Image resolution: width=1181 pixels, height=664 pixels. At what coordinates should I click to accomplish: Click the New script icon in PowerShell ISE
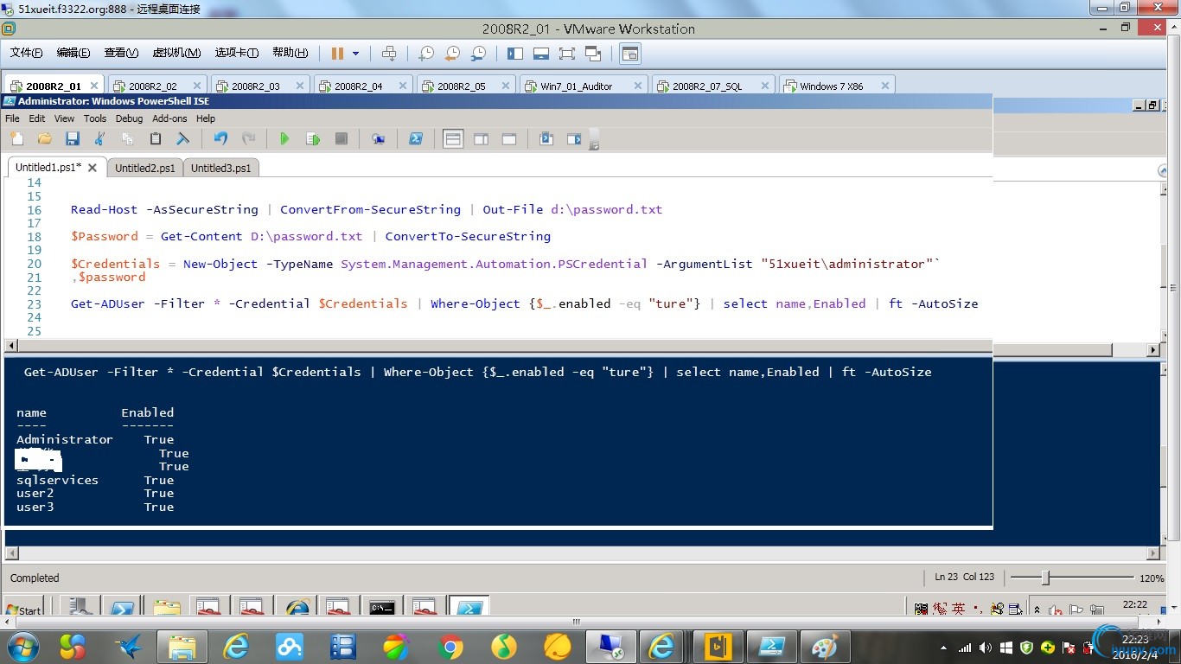[x=16, y=139]
